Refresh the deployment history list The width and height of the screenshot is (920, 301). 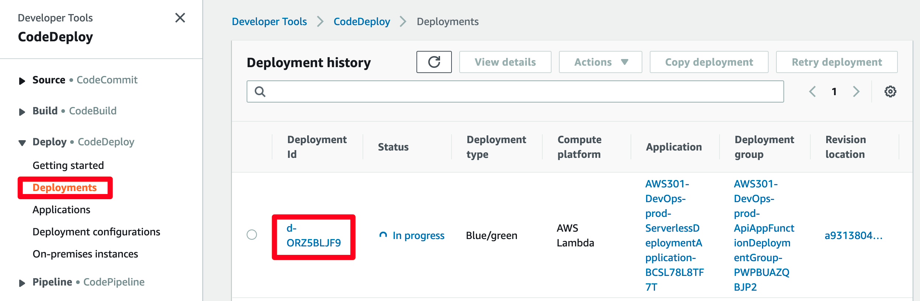tap(434, 62)
